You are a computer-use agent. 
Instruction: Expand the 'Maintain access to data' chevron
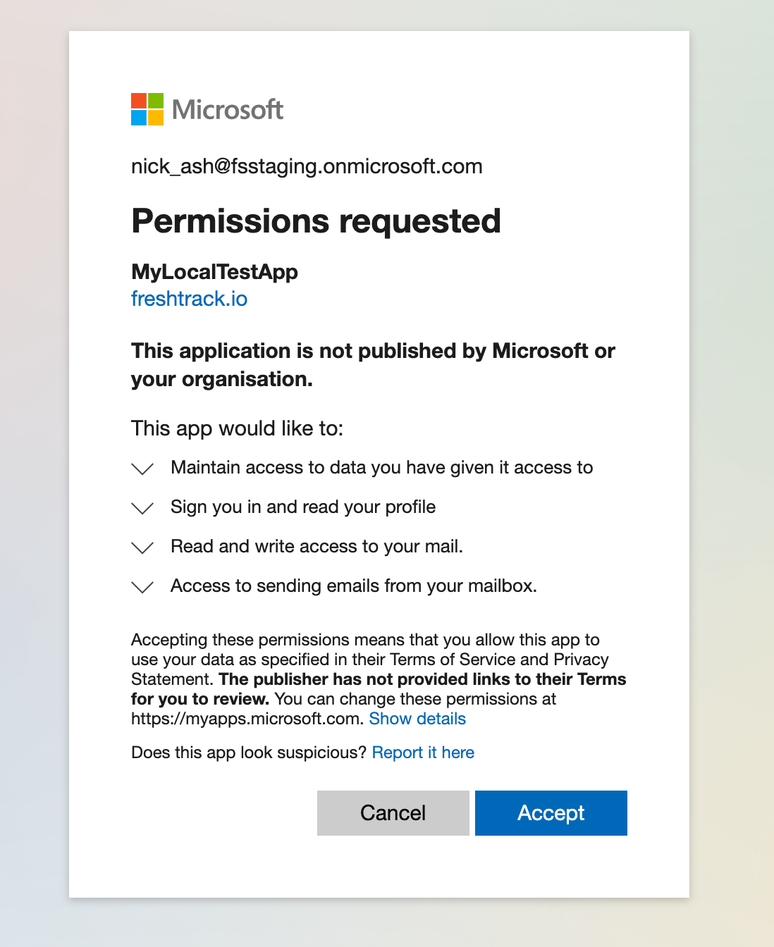click(x=142, y=469)
